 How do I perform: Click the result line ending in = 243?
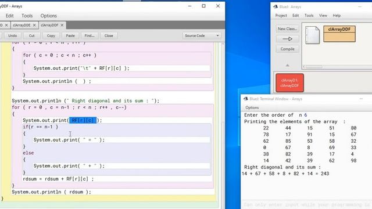point(285,174)
